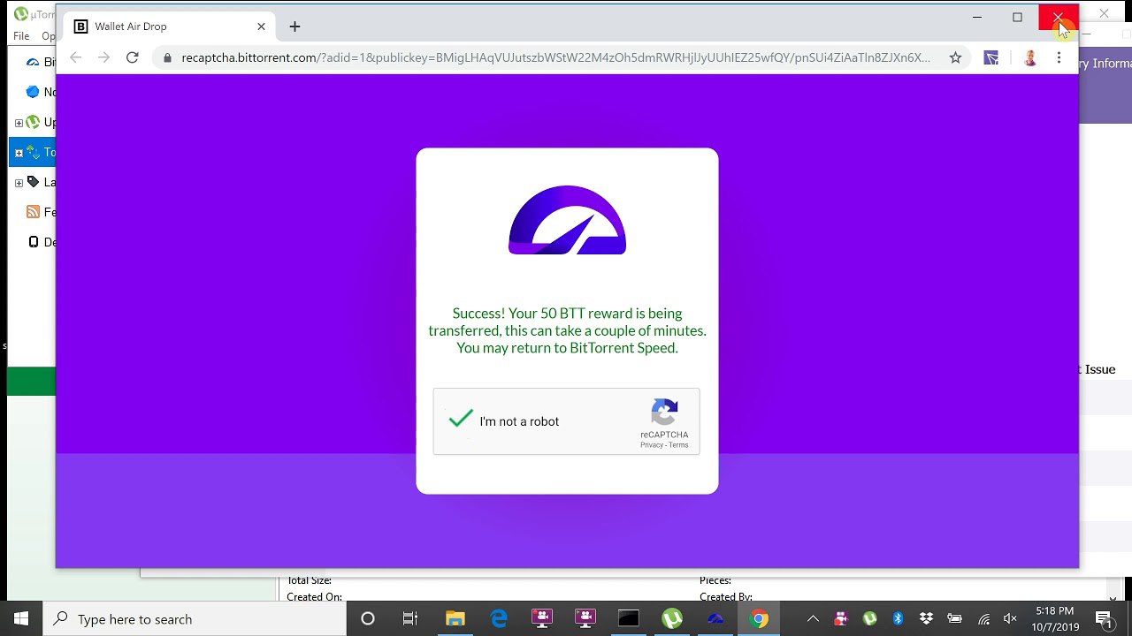Open the Windows notification center

[x=1104, y=618]
